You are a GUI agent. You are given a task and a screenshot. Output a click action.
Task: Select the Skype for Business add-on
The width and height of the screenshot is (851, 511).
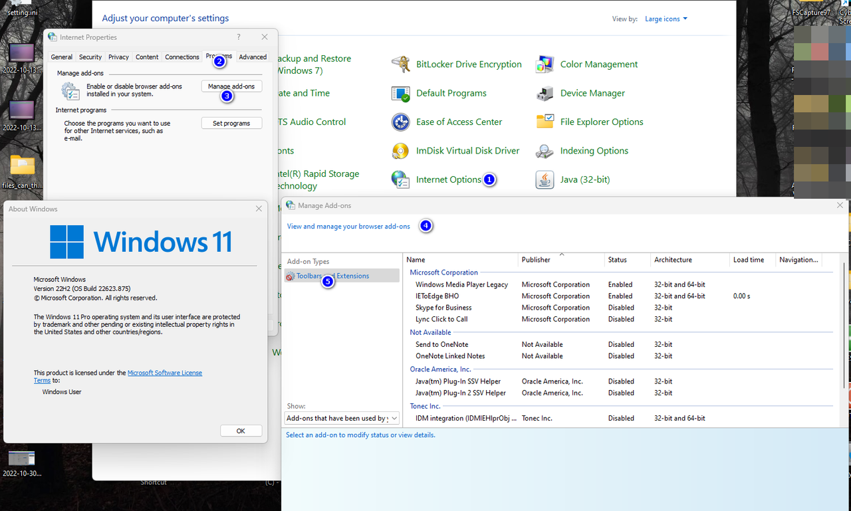point(443,308)
